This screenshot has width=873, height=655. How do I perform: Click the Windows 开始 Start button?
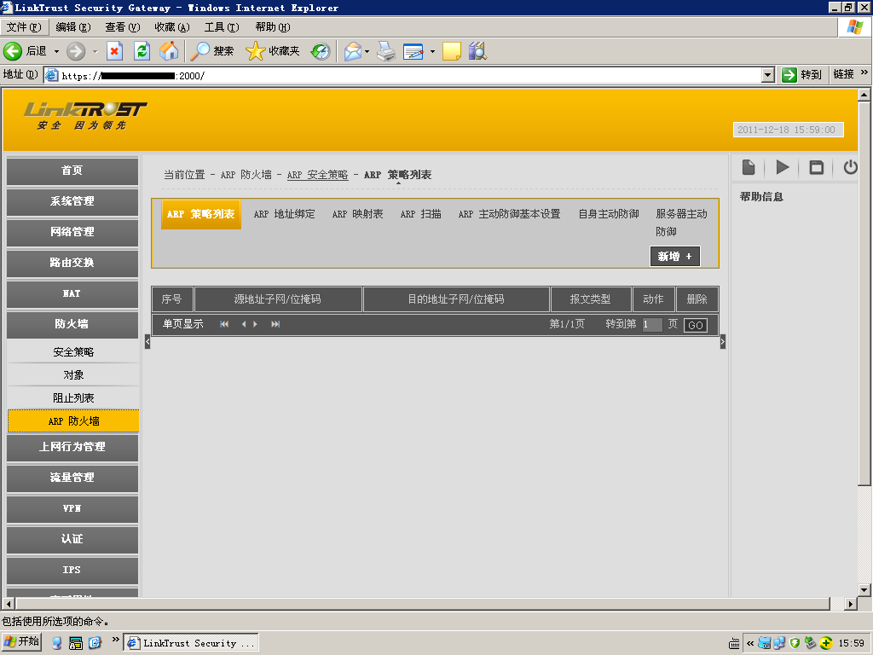click(x=22, y=642)
